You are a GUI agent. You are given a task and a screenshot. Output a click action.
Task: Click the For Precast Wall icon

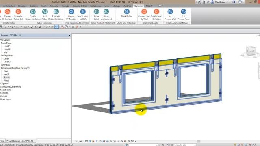point(170,12)
